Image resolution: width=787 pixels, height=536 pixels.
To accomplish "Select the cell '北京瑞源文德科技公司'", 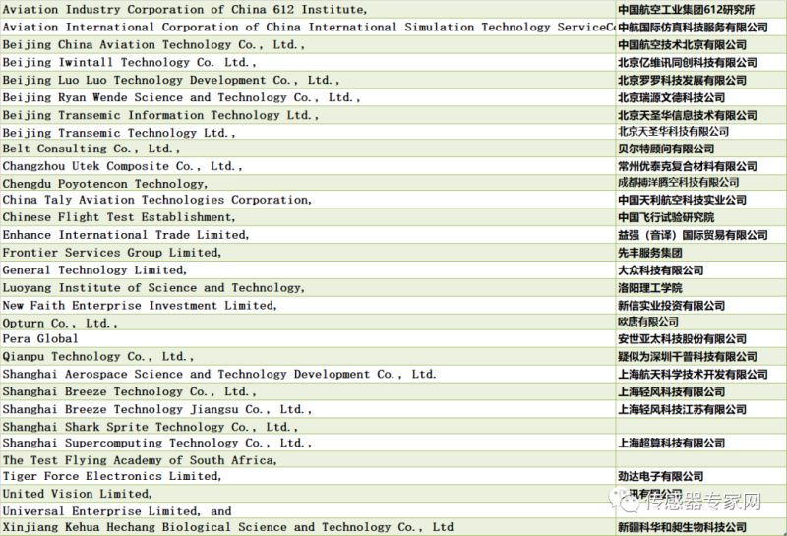I will tap(699, 97).
